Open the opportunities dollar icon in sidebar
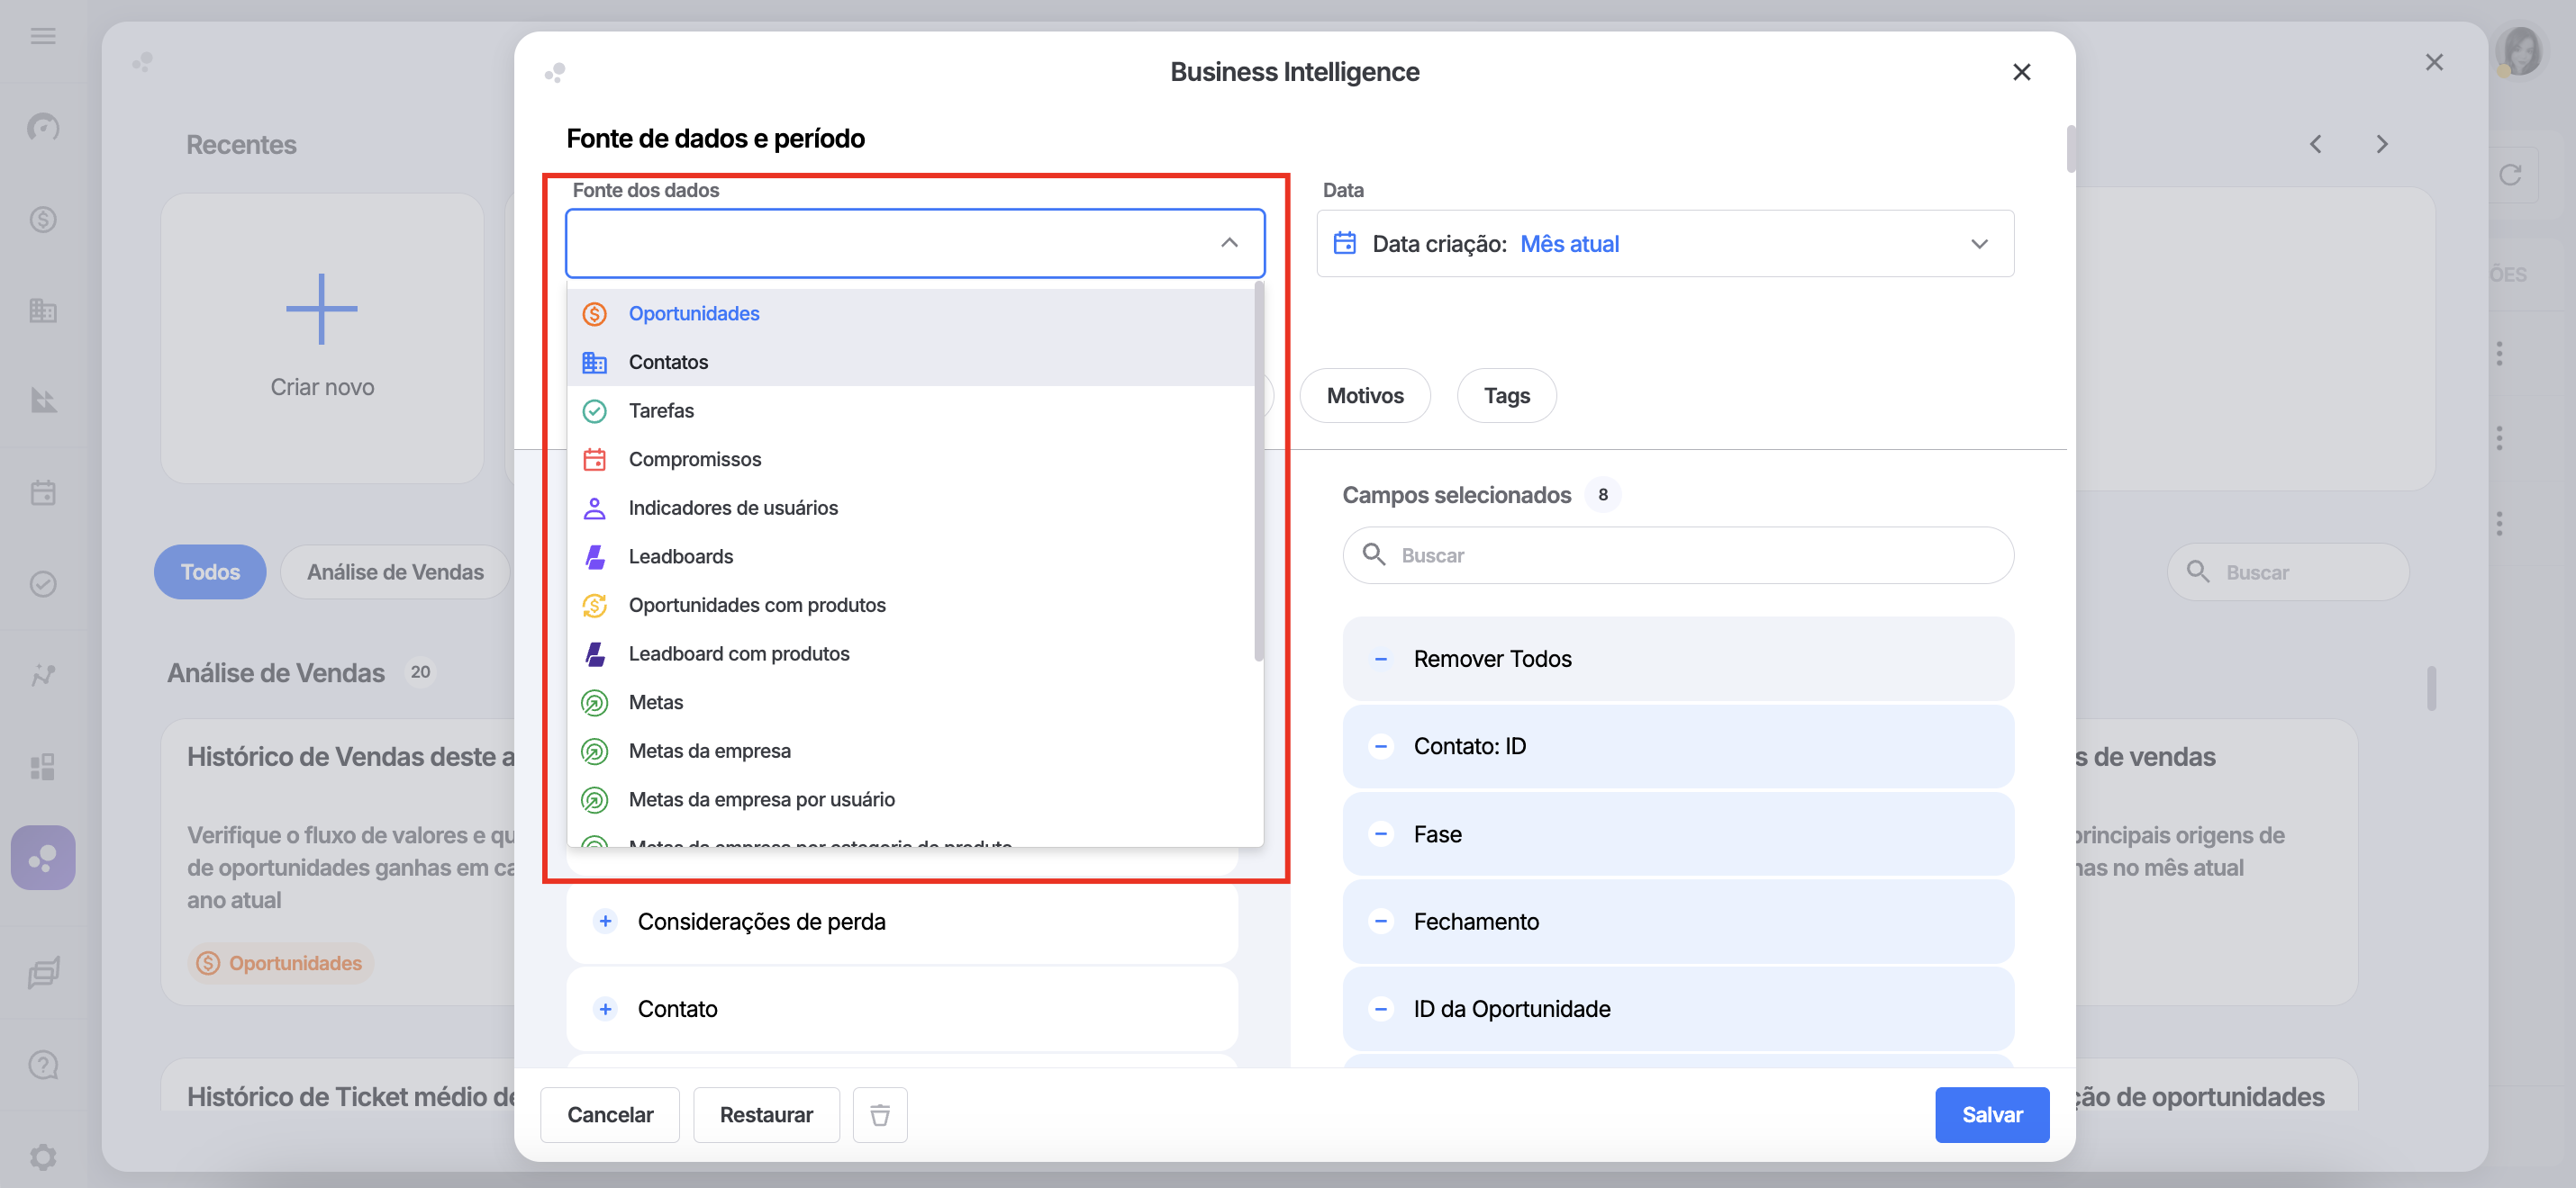 [43, 219]
